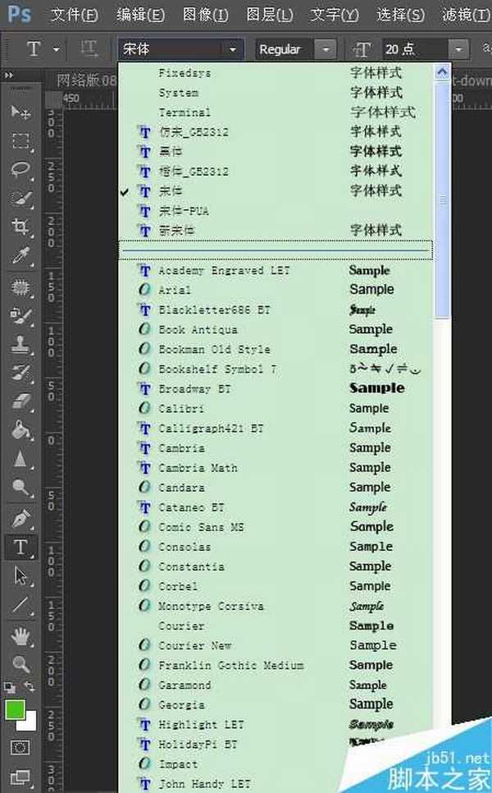Viewport: 492px width, 793px height.
Task: Select the Move tool
Action: click(x=20, y=112)
